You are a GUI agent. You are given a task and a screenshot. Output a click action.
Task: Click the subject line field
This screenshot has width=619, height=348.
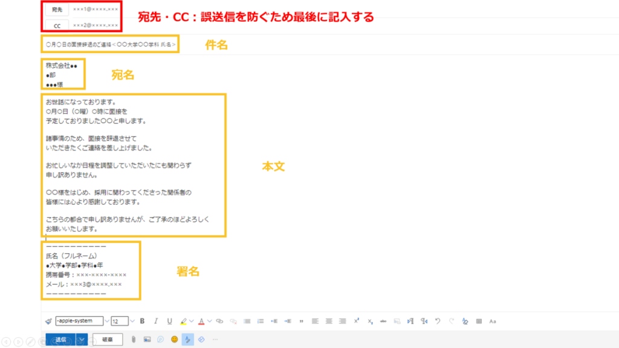click(110, 45)
